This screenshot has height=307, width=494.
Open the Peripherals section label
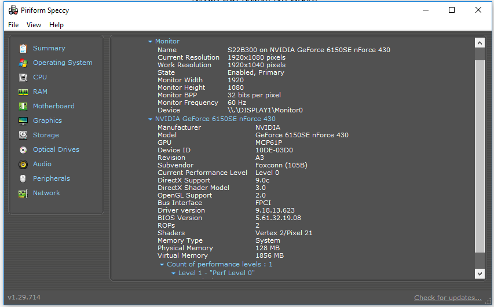tap(52, 179)
